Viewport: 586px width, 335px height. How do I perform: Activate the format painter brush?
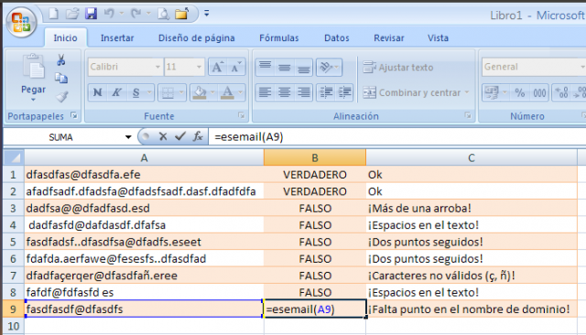click(x=61, y=97)
